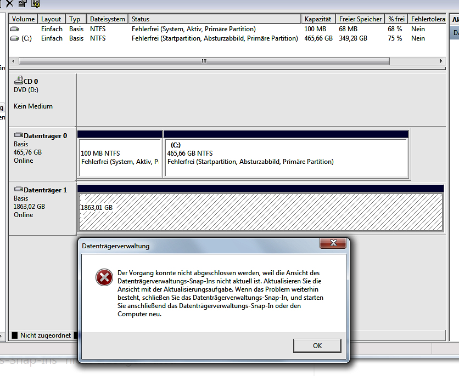Sort by the Layout column header

[51, 19]
